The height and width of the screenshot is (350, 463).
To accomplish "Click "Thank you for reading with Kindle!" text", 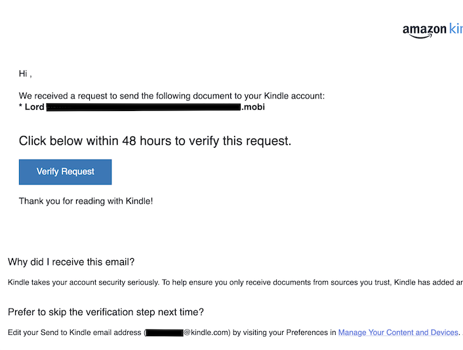I will (86, 200).
